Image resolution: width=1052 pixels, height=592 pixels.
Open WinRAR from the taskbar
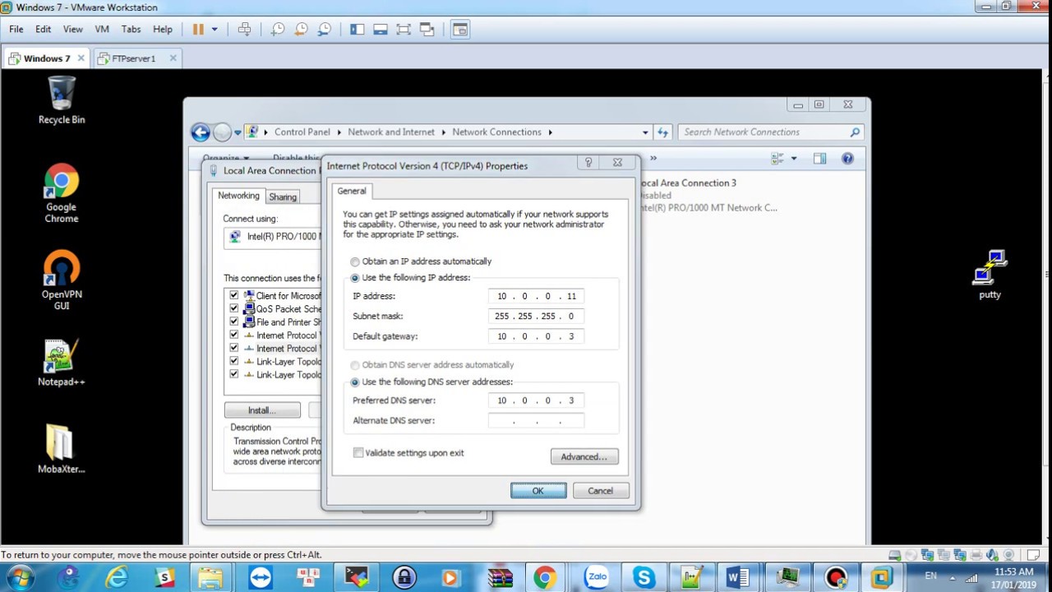pyautogui.click(x=501, y=578)
